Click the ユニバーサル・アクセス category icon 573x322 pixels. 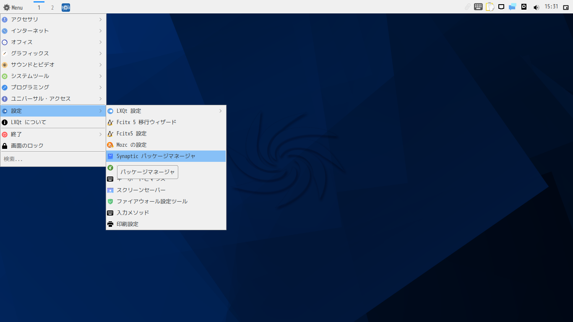pos(5,99)
